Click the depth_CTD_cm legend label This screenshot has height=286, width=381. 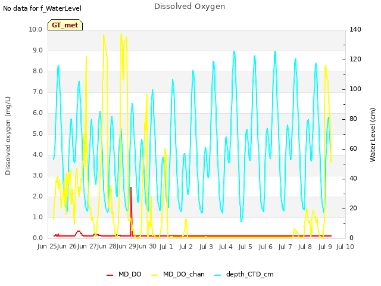(250, 274)
